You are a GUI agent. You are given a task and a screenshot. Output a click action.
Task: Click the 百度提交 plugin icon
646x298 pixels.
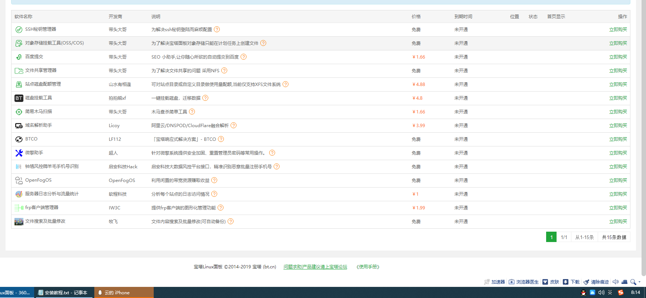point(19,57)
